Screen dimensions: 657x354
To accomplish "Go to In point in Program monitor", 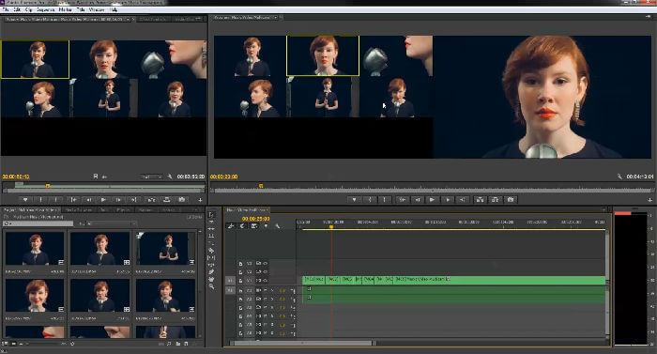I will point(402,200).
